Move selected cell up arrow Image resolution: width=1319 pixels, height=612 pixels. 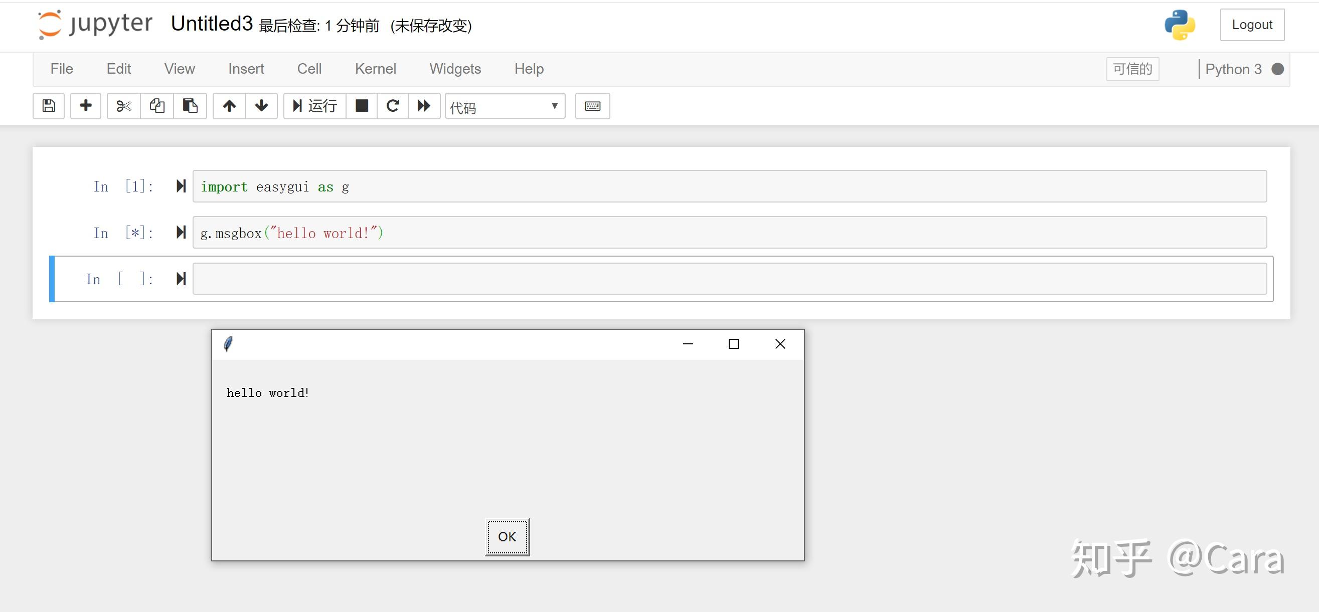pos(229,106)
